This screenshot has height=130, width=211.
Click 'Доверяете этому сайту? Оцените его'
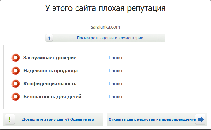click(x=58, y=119)
